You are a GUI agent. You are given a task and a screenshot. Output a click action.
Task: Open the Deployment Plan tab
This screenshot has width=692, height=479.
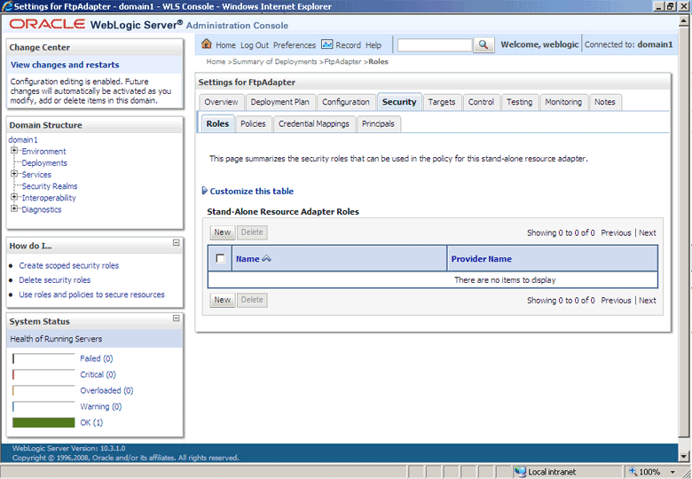[x=279, y=102]
